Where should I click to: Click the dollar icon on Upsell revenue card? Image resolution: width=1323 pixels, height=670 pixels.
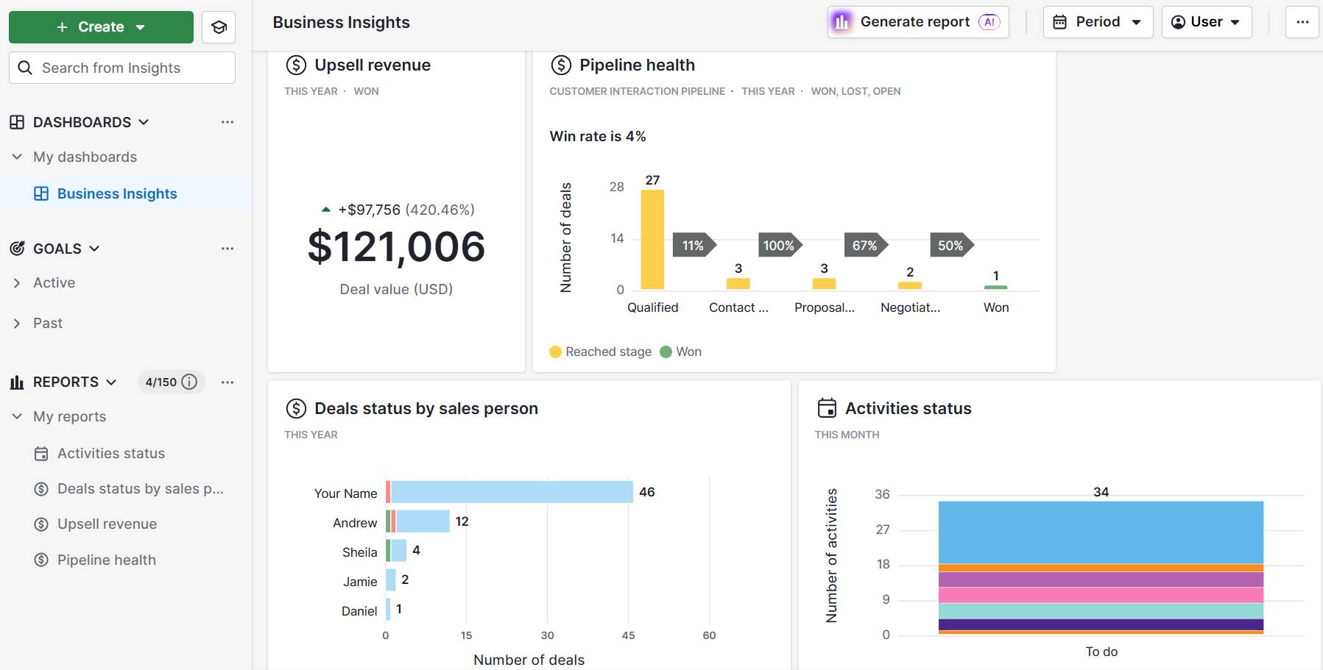click(x=295, y=65)
